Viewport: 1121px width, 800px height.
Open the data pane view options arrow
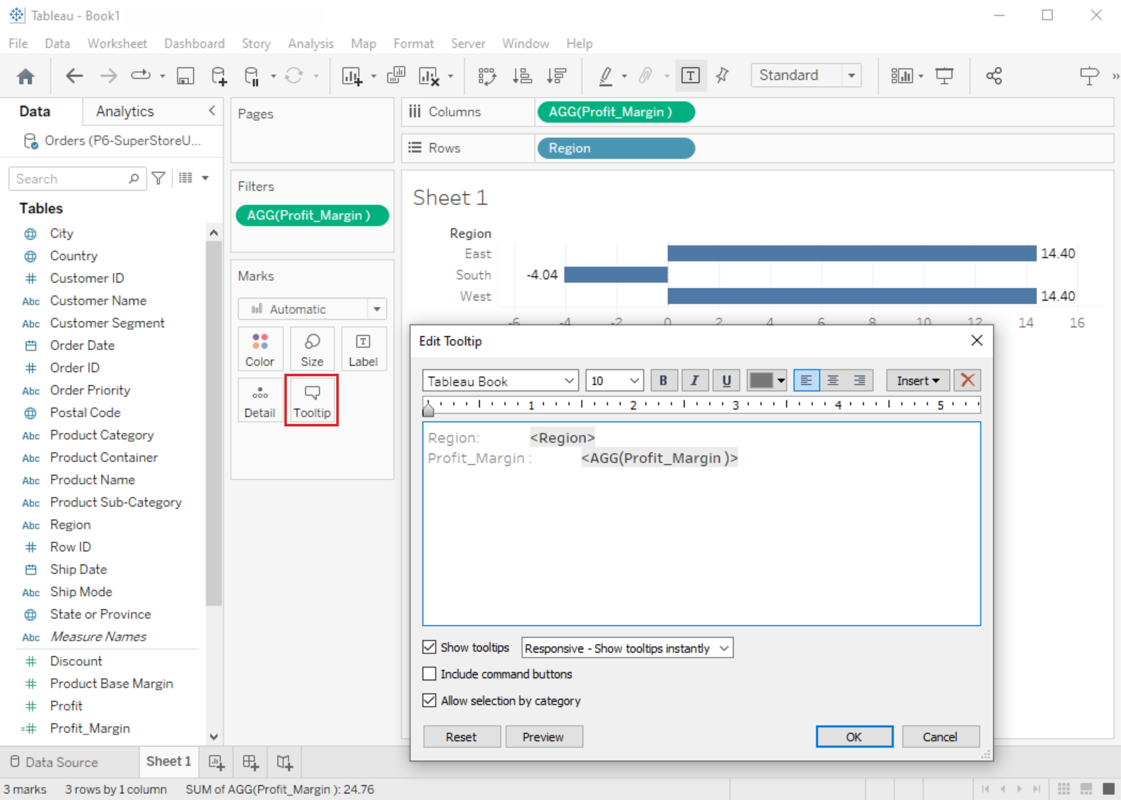pyautogui.click(x=205, y=178)
